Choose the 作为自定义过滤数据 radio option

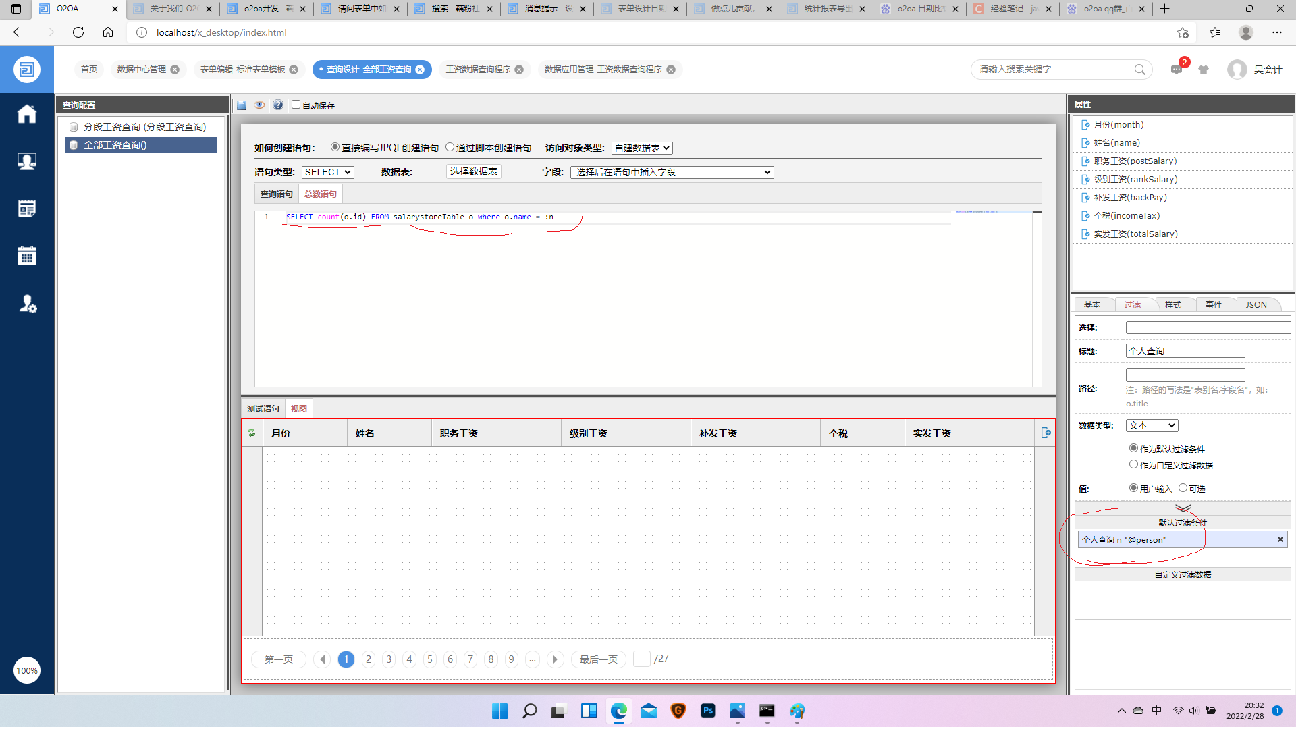tap(1133, 464)
